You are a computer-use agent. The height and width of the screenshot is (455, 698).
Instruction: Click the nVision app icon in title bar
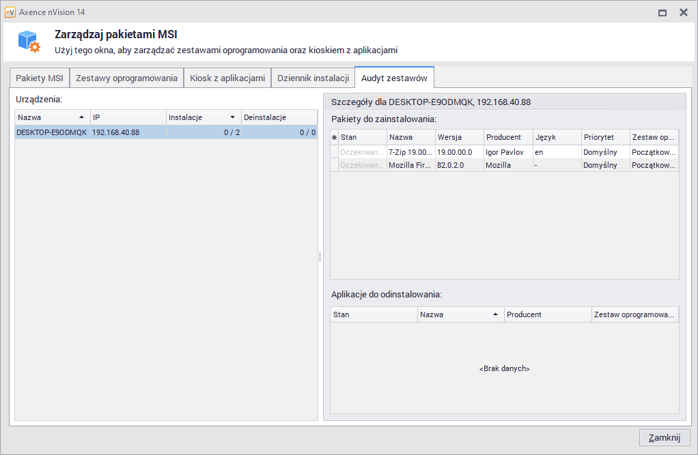click(10, 12)
